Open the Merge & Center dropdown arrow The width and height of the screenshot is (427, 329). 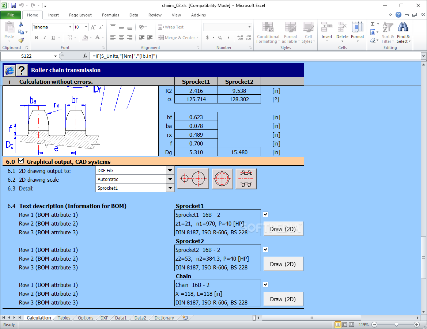[x=197, y=38]
